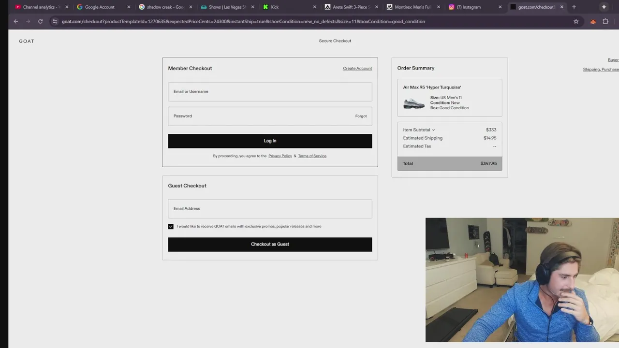Click the Log In button

270,141
